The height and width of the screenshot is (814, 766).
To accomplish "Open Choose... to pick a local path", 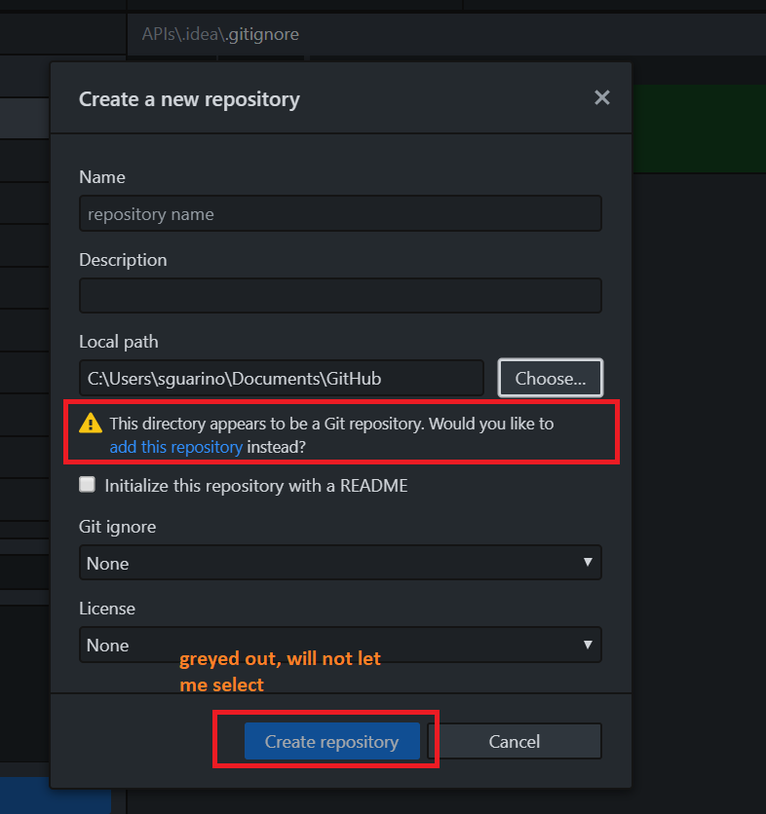I will pos(550,378).
